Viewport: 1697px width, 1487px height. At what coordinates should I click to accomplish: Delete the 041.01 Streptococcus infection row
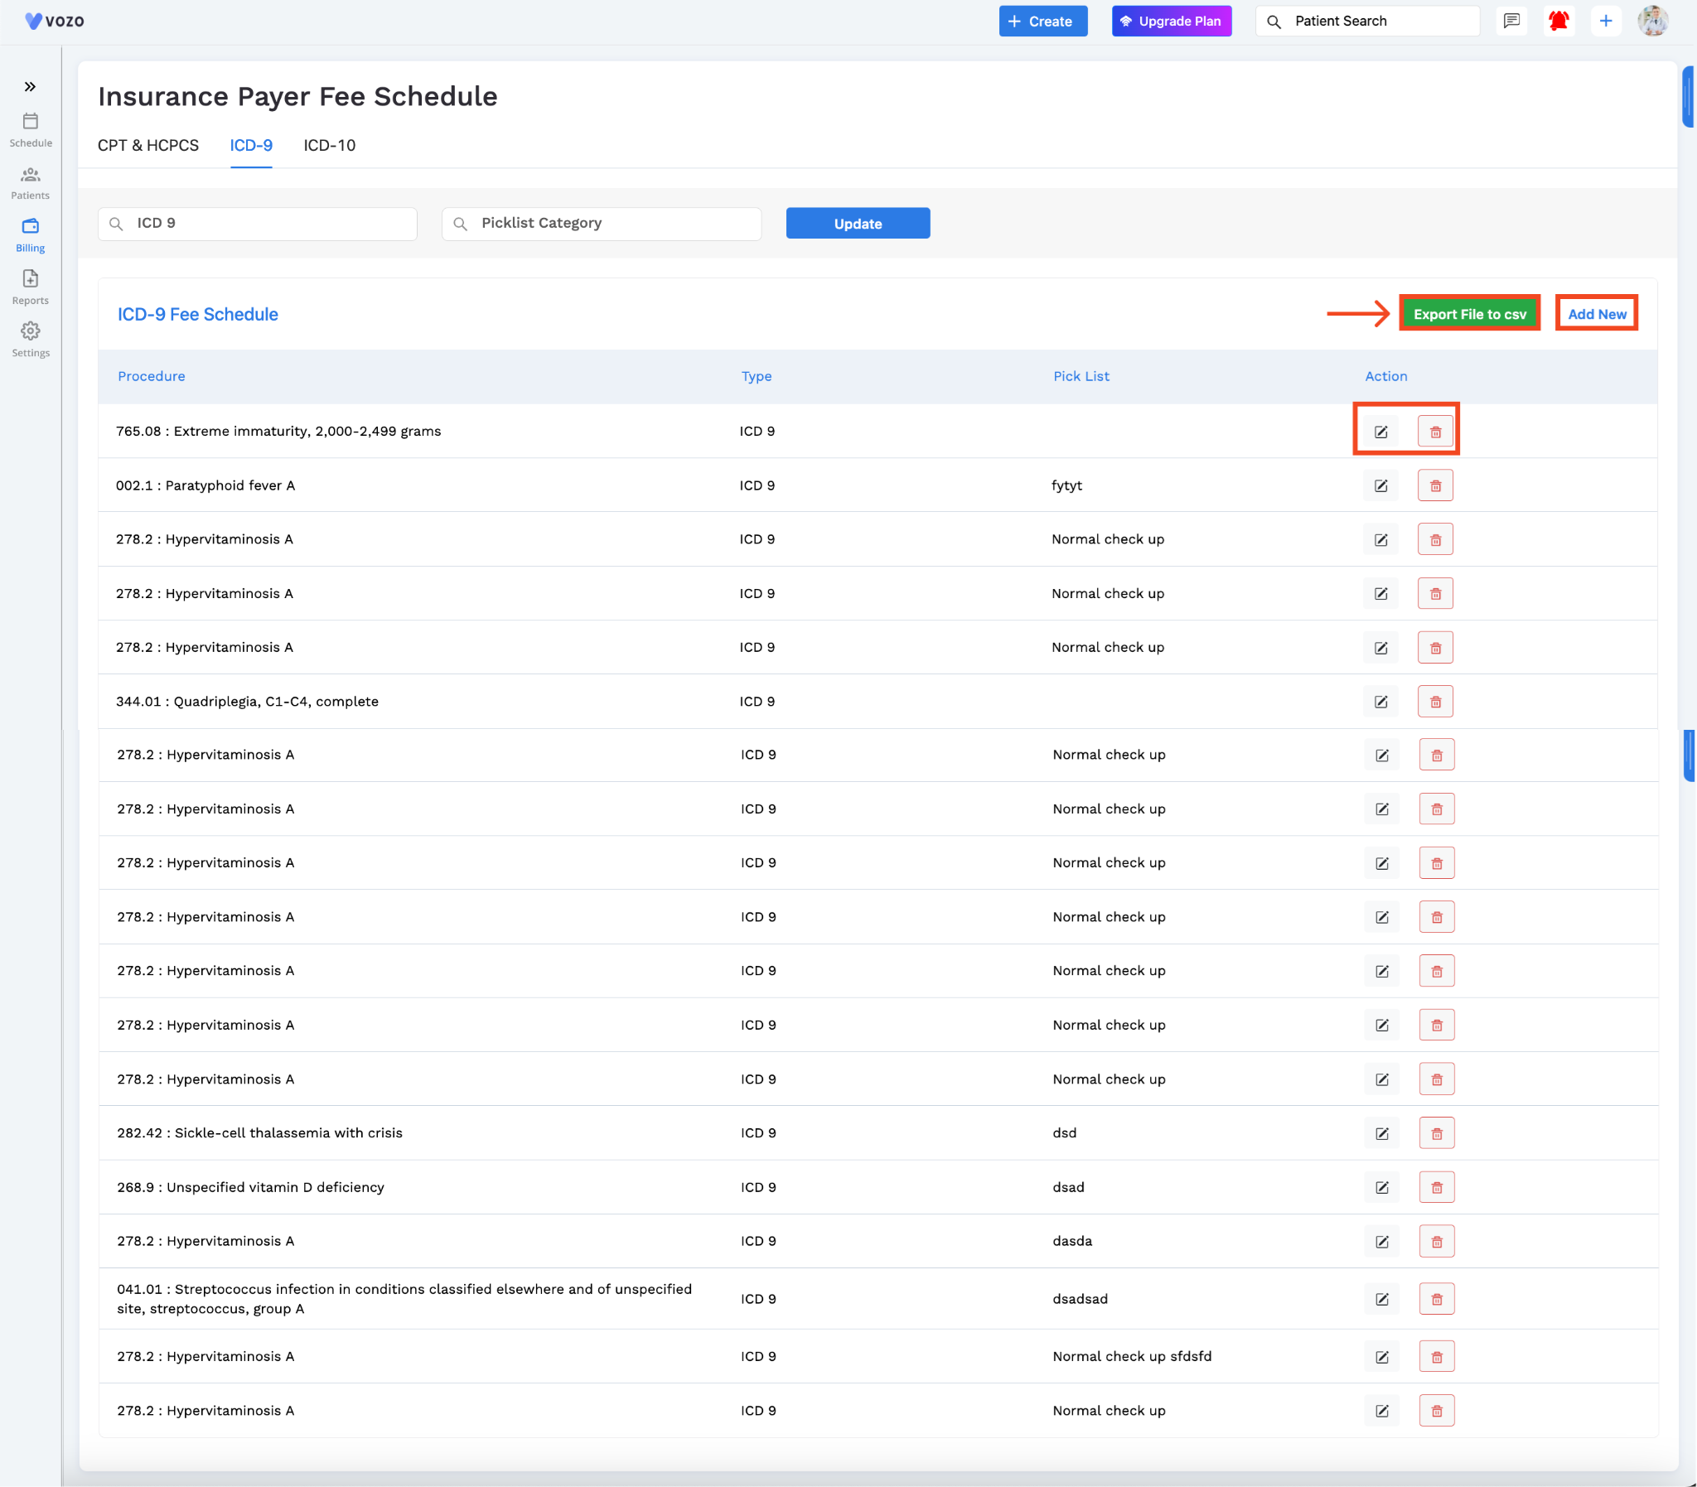pos(1437,1299)
